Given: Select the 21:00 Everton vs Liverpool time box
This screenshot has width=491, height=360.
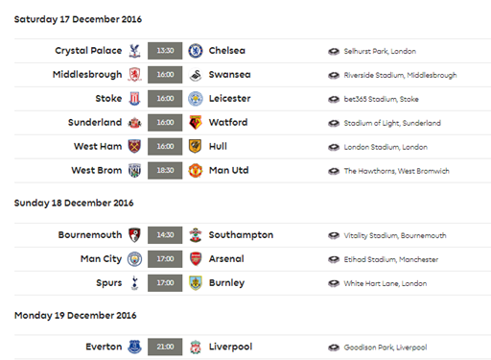Looking at the screenshot, I should coord(165,347).
